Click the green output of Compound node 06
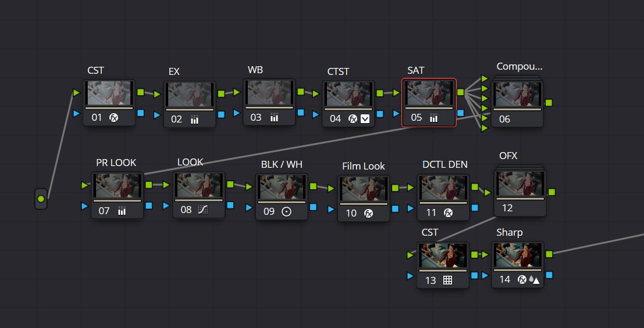The width and height of the screenshot is (644, 328). pos(549,103)
